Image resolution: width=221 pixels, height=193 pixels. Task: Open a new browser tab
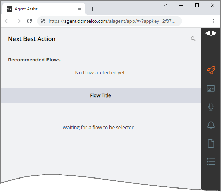pyautogui.click(x=93, y=9)
